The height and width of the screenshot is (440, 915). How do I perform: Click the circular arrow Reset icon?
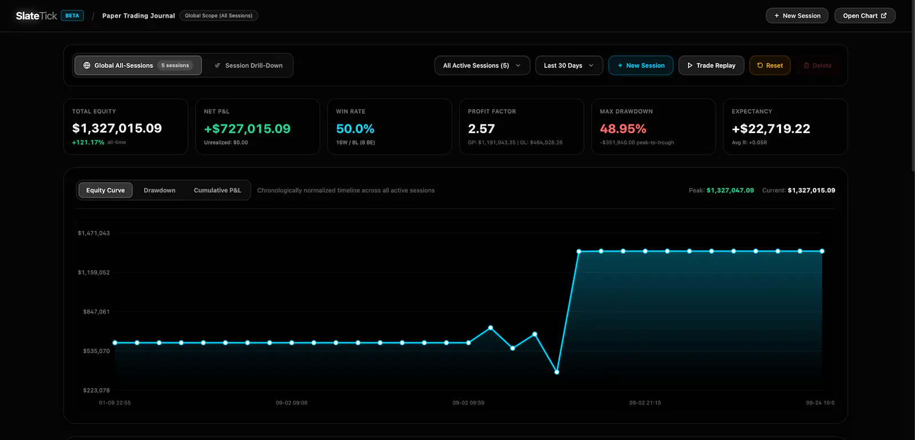click(760, 66)
